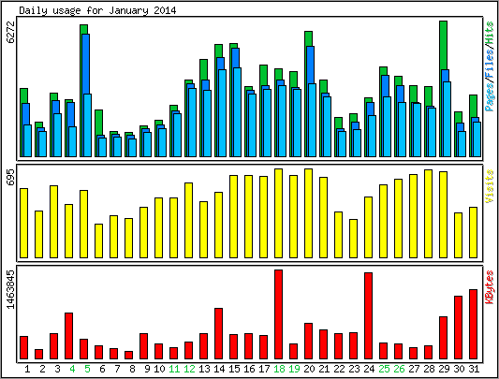Click the red 'KBytes' legend label
Image resolution: width=499 pixels, height=379 pixels.
[x=490, y=287]
